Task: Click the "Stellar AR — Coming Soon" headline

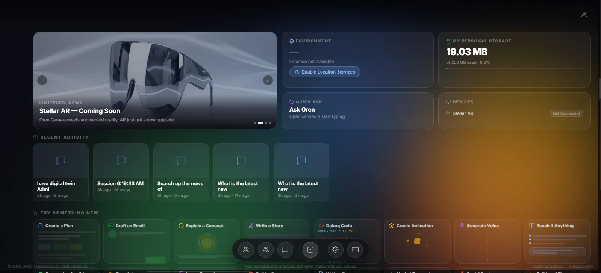Action: click(x=80, y=111)
